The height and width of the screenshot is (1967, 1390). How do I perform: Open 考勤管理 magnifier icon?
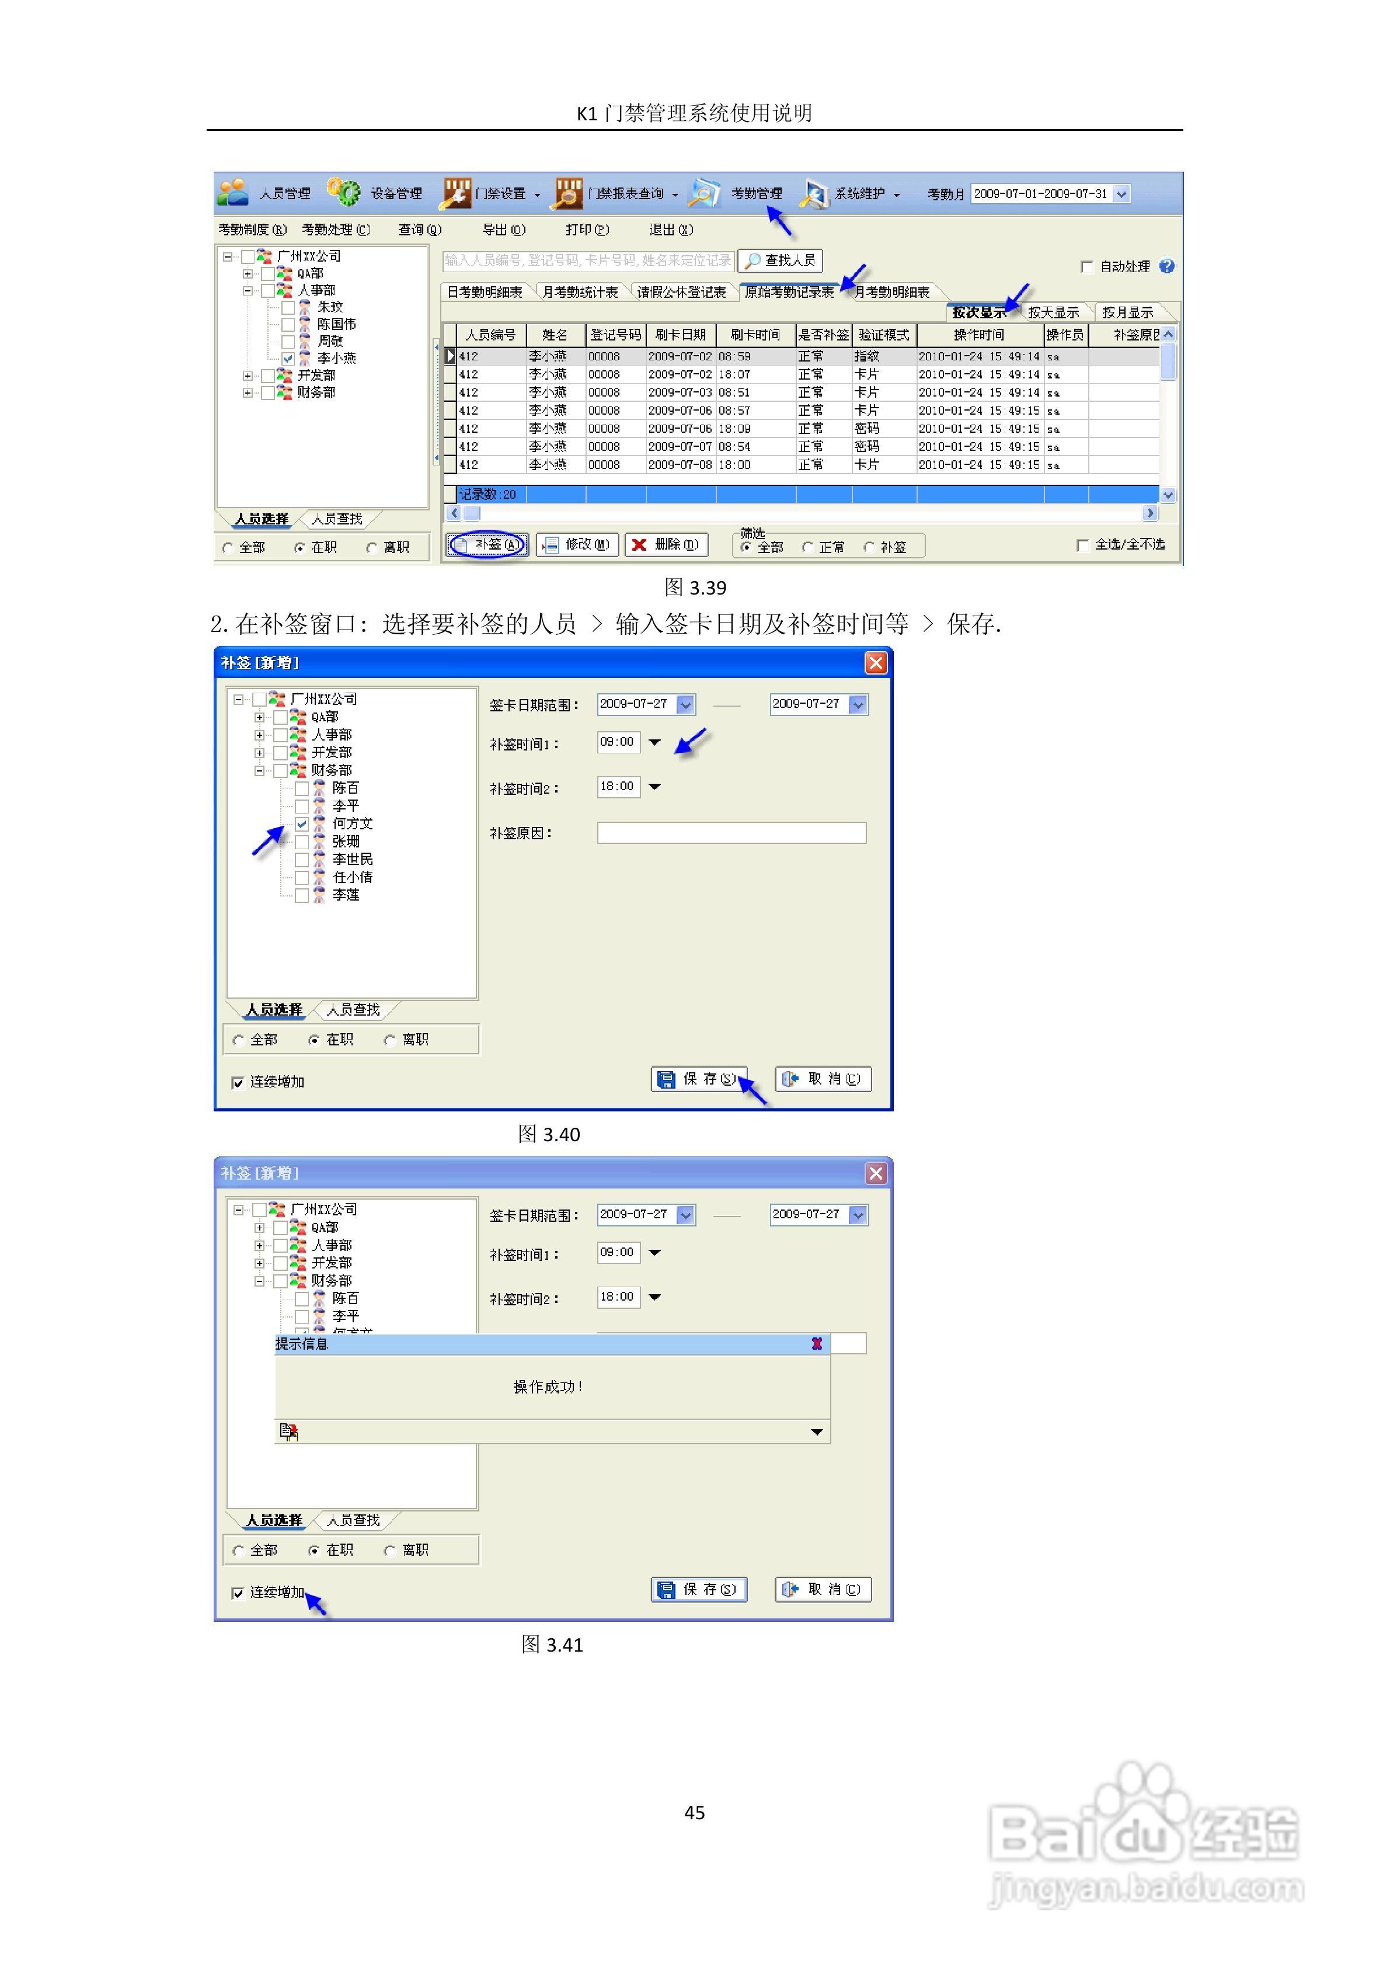(705, 193)
